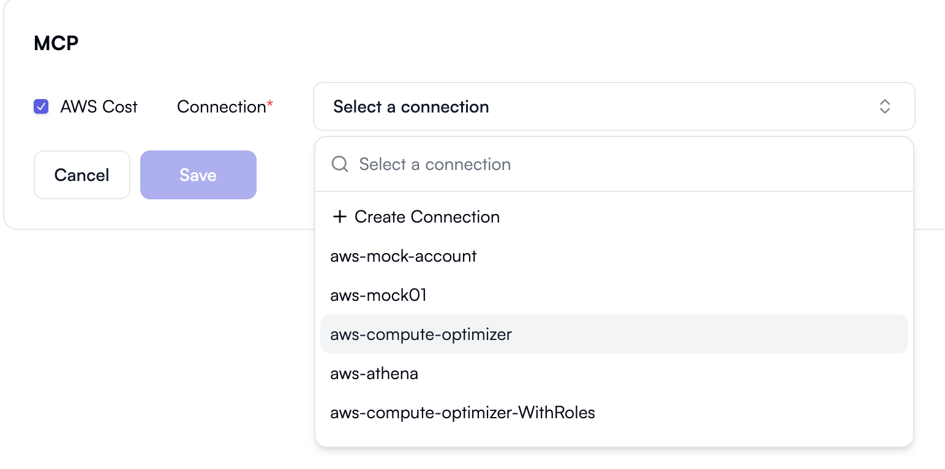The image size is (945, 469).
Task: Choose the aws-compute-optimizer connection
Action: pos(421,334)
